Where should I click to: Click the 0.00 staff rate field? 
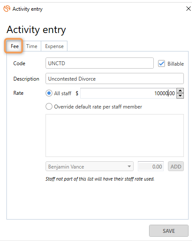pos(151,166)
